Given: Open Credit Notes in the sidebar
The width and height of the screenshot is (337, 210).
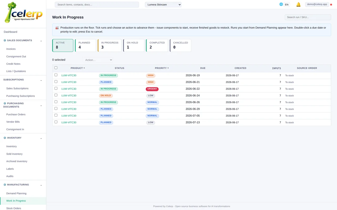Looking at the screenshot, I should point(13,64).
